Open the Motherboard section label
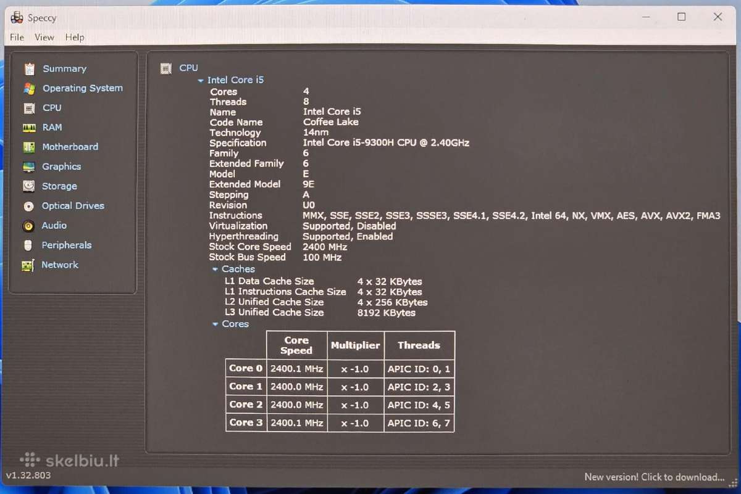Viewport: 741px width, 494px height. 70,147
